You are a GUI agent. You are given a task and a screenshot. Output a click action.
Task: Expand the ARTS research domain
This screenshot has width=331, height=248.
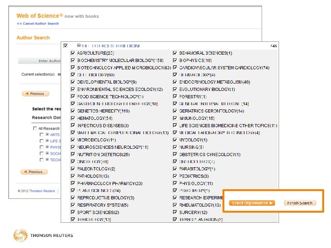(x=47, y=134)
